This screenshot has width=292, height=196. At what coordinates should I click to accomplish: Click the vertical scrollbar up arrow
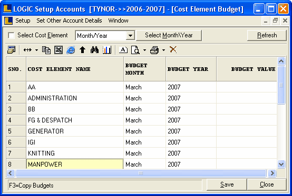coord(281,61)
